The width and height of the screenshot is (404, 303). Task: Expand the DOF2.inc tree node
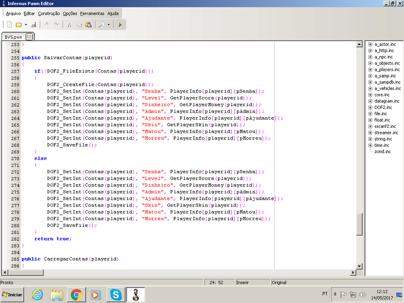click(370, 108)
